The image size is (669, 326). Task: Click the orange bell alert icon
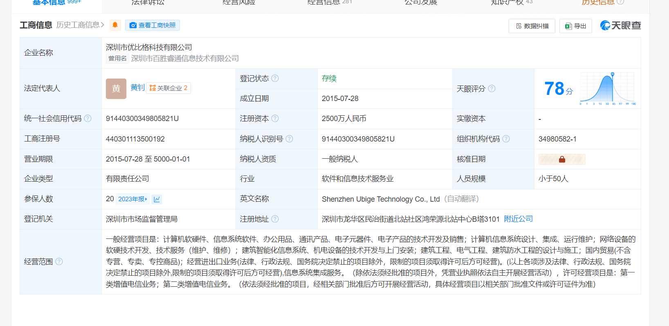coord(115,25)
